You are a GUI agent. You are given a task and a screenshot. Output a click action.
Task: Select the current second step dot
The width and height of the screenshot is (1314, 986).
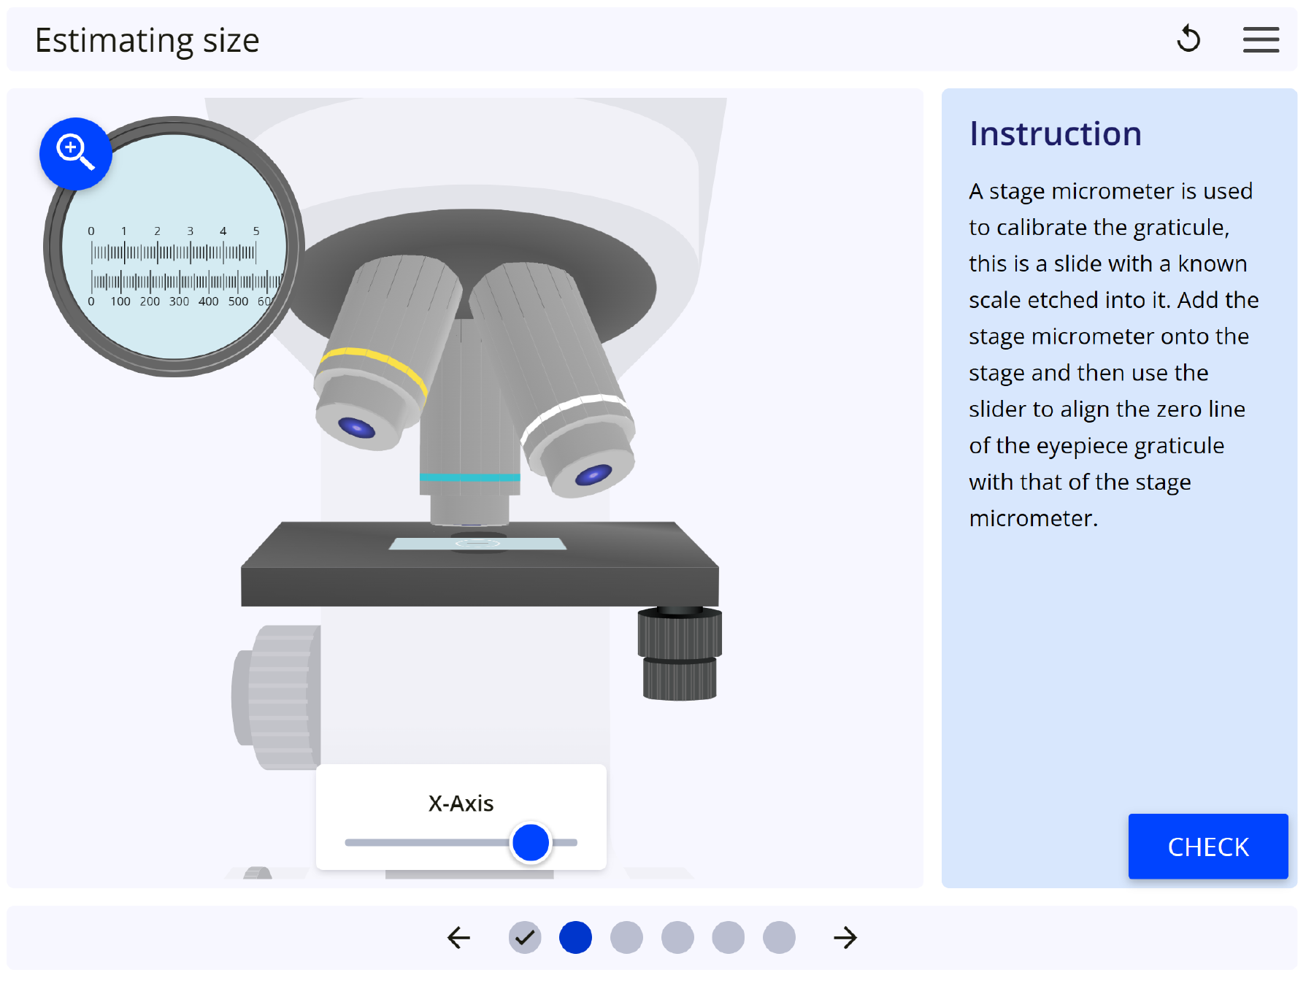(575, 937)
